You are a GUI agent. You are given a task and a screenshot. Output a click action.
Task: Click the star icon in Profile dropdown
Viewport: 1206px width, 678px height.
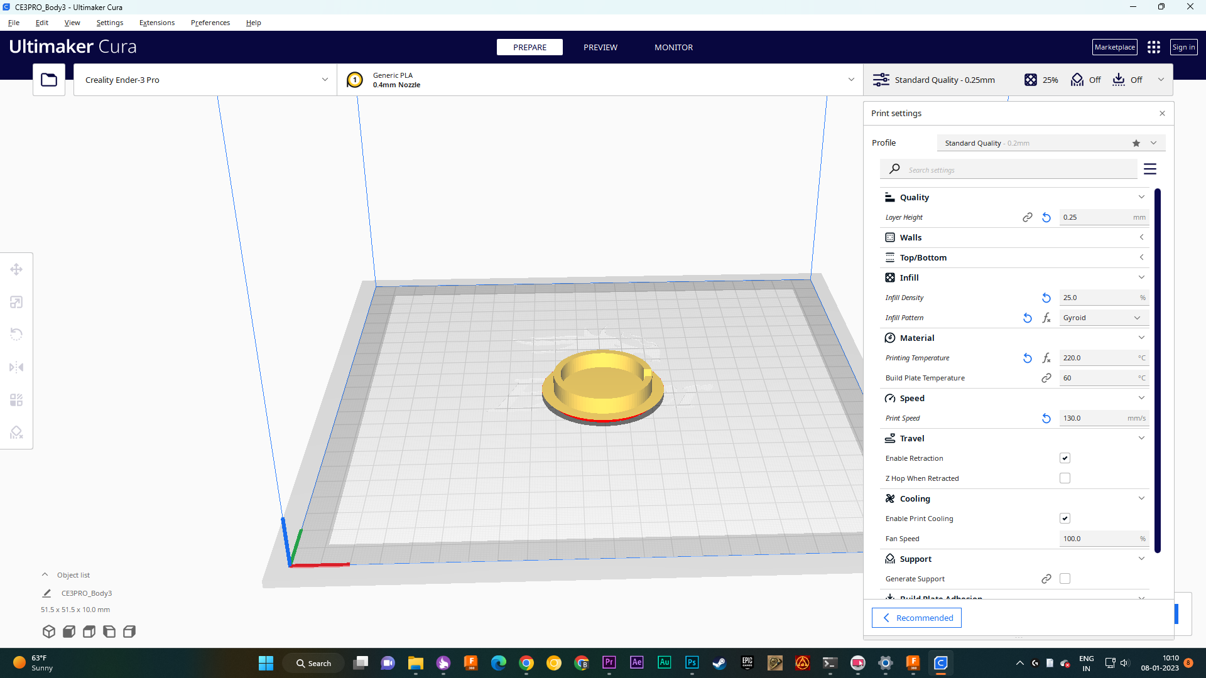point(1136,143)
